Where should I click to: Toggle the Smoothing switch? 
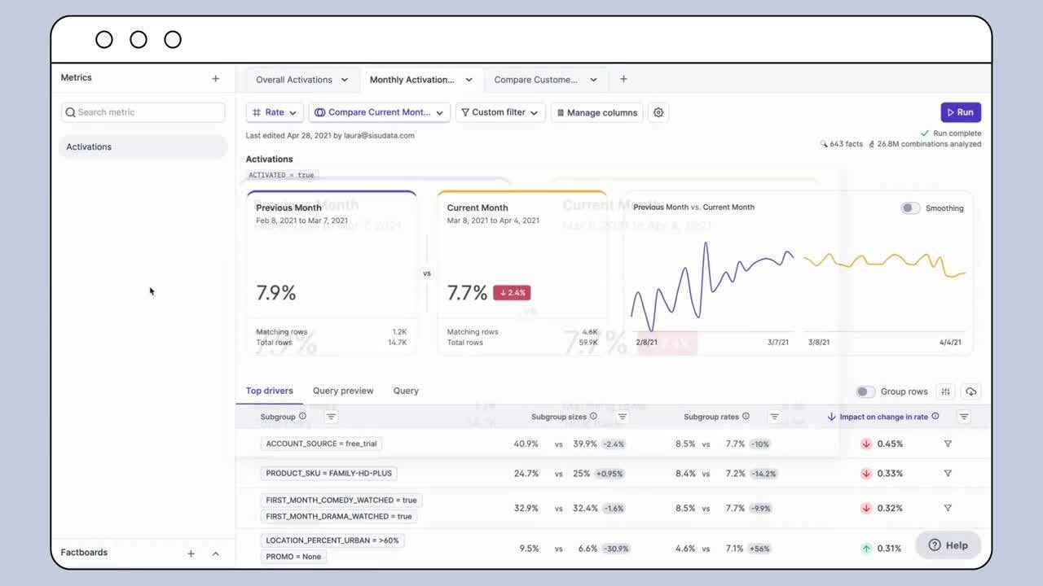click(910, 208)
